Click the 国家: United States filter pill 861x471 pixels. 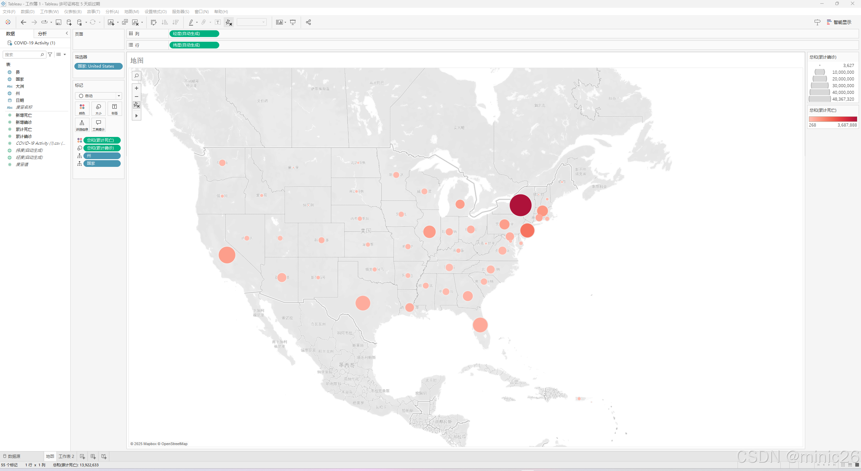(x=98, y=66)
